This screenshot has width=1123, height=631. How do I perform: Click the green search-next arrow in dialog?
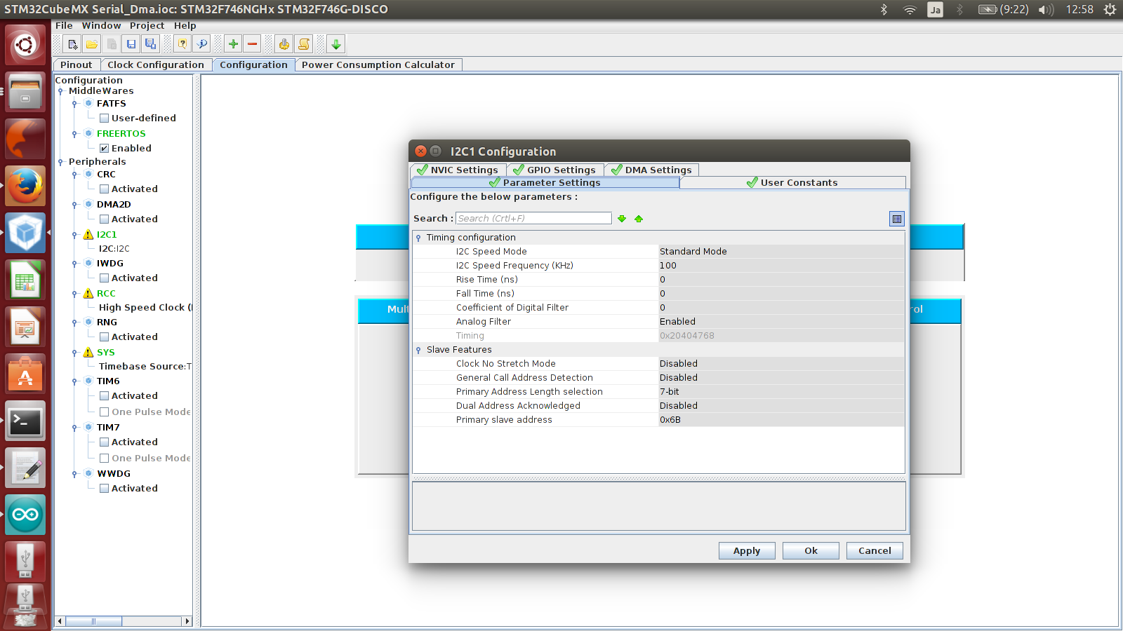[x=622, y=219]
